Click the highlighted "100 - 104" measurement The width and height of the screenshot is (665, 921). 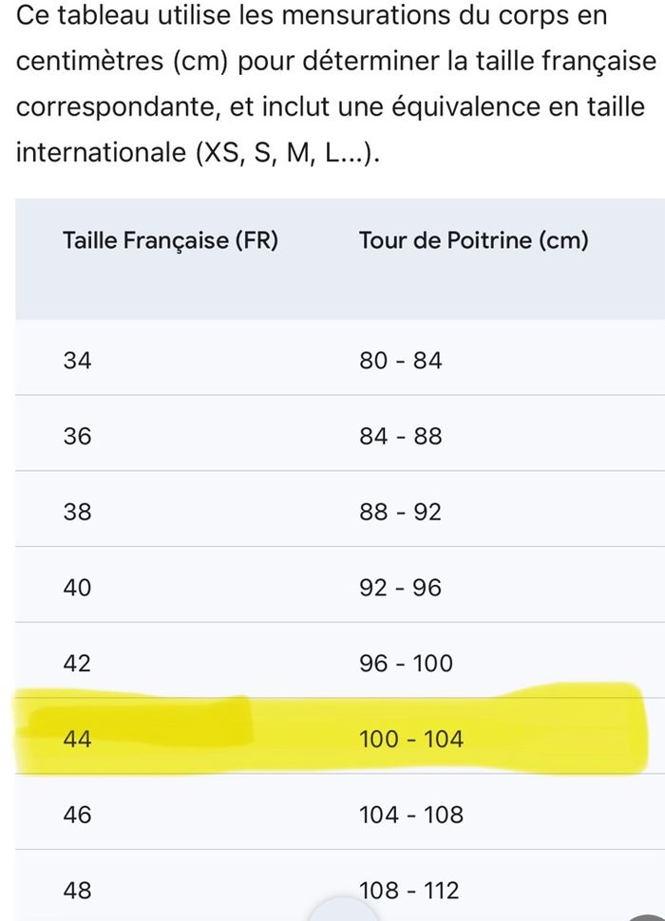click(411, 739)
